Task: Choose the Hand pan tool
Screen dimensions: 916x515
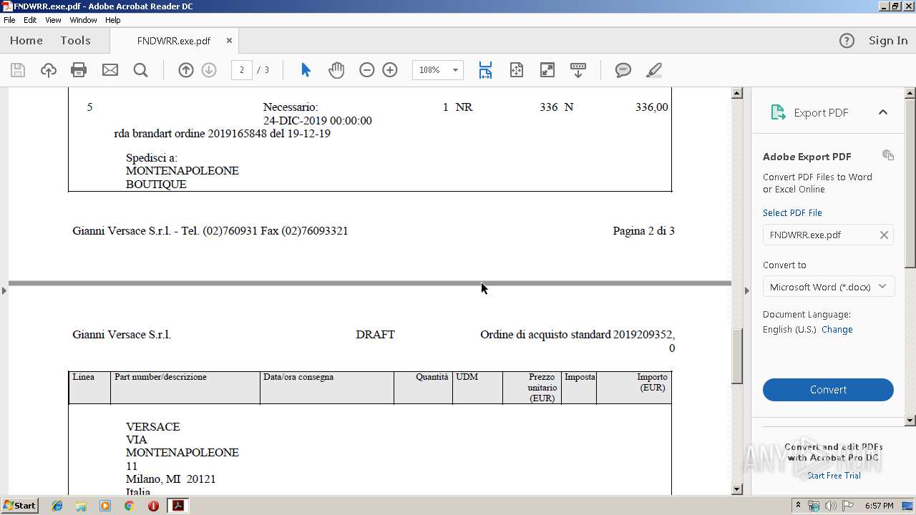Action: click(x=336, y=70)
